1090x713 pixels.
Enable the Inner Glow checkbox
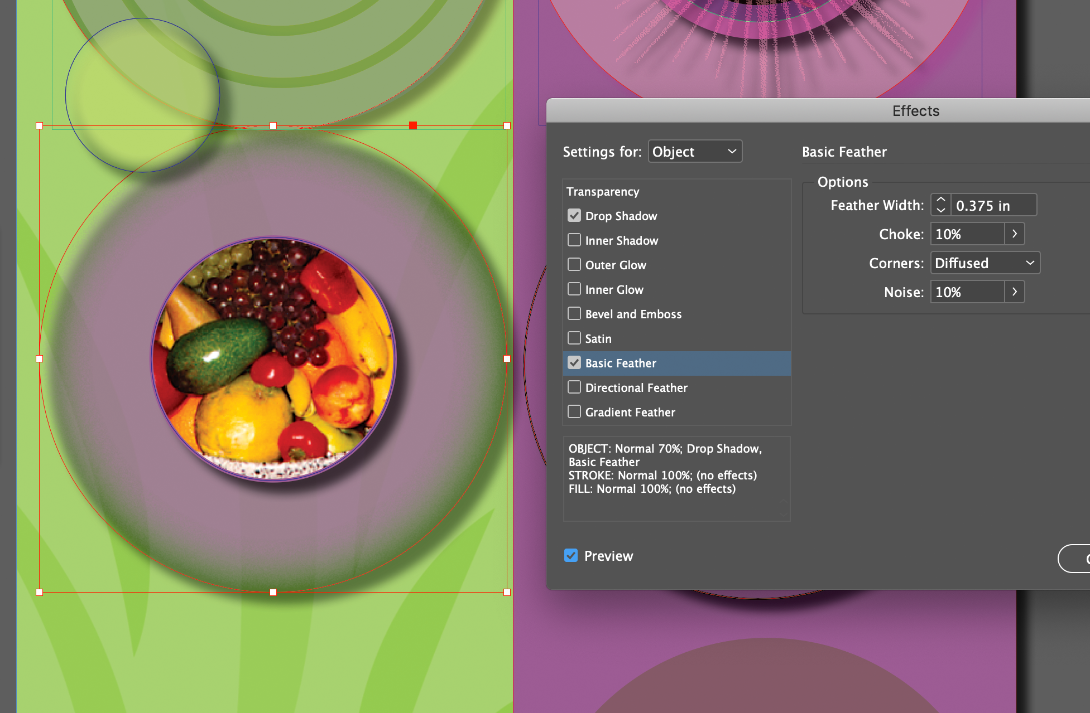[x=574, y=289]
